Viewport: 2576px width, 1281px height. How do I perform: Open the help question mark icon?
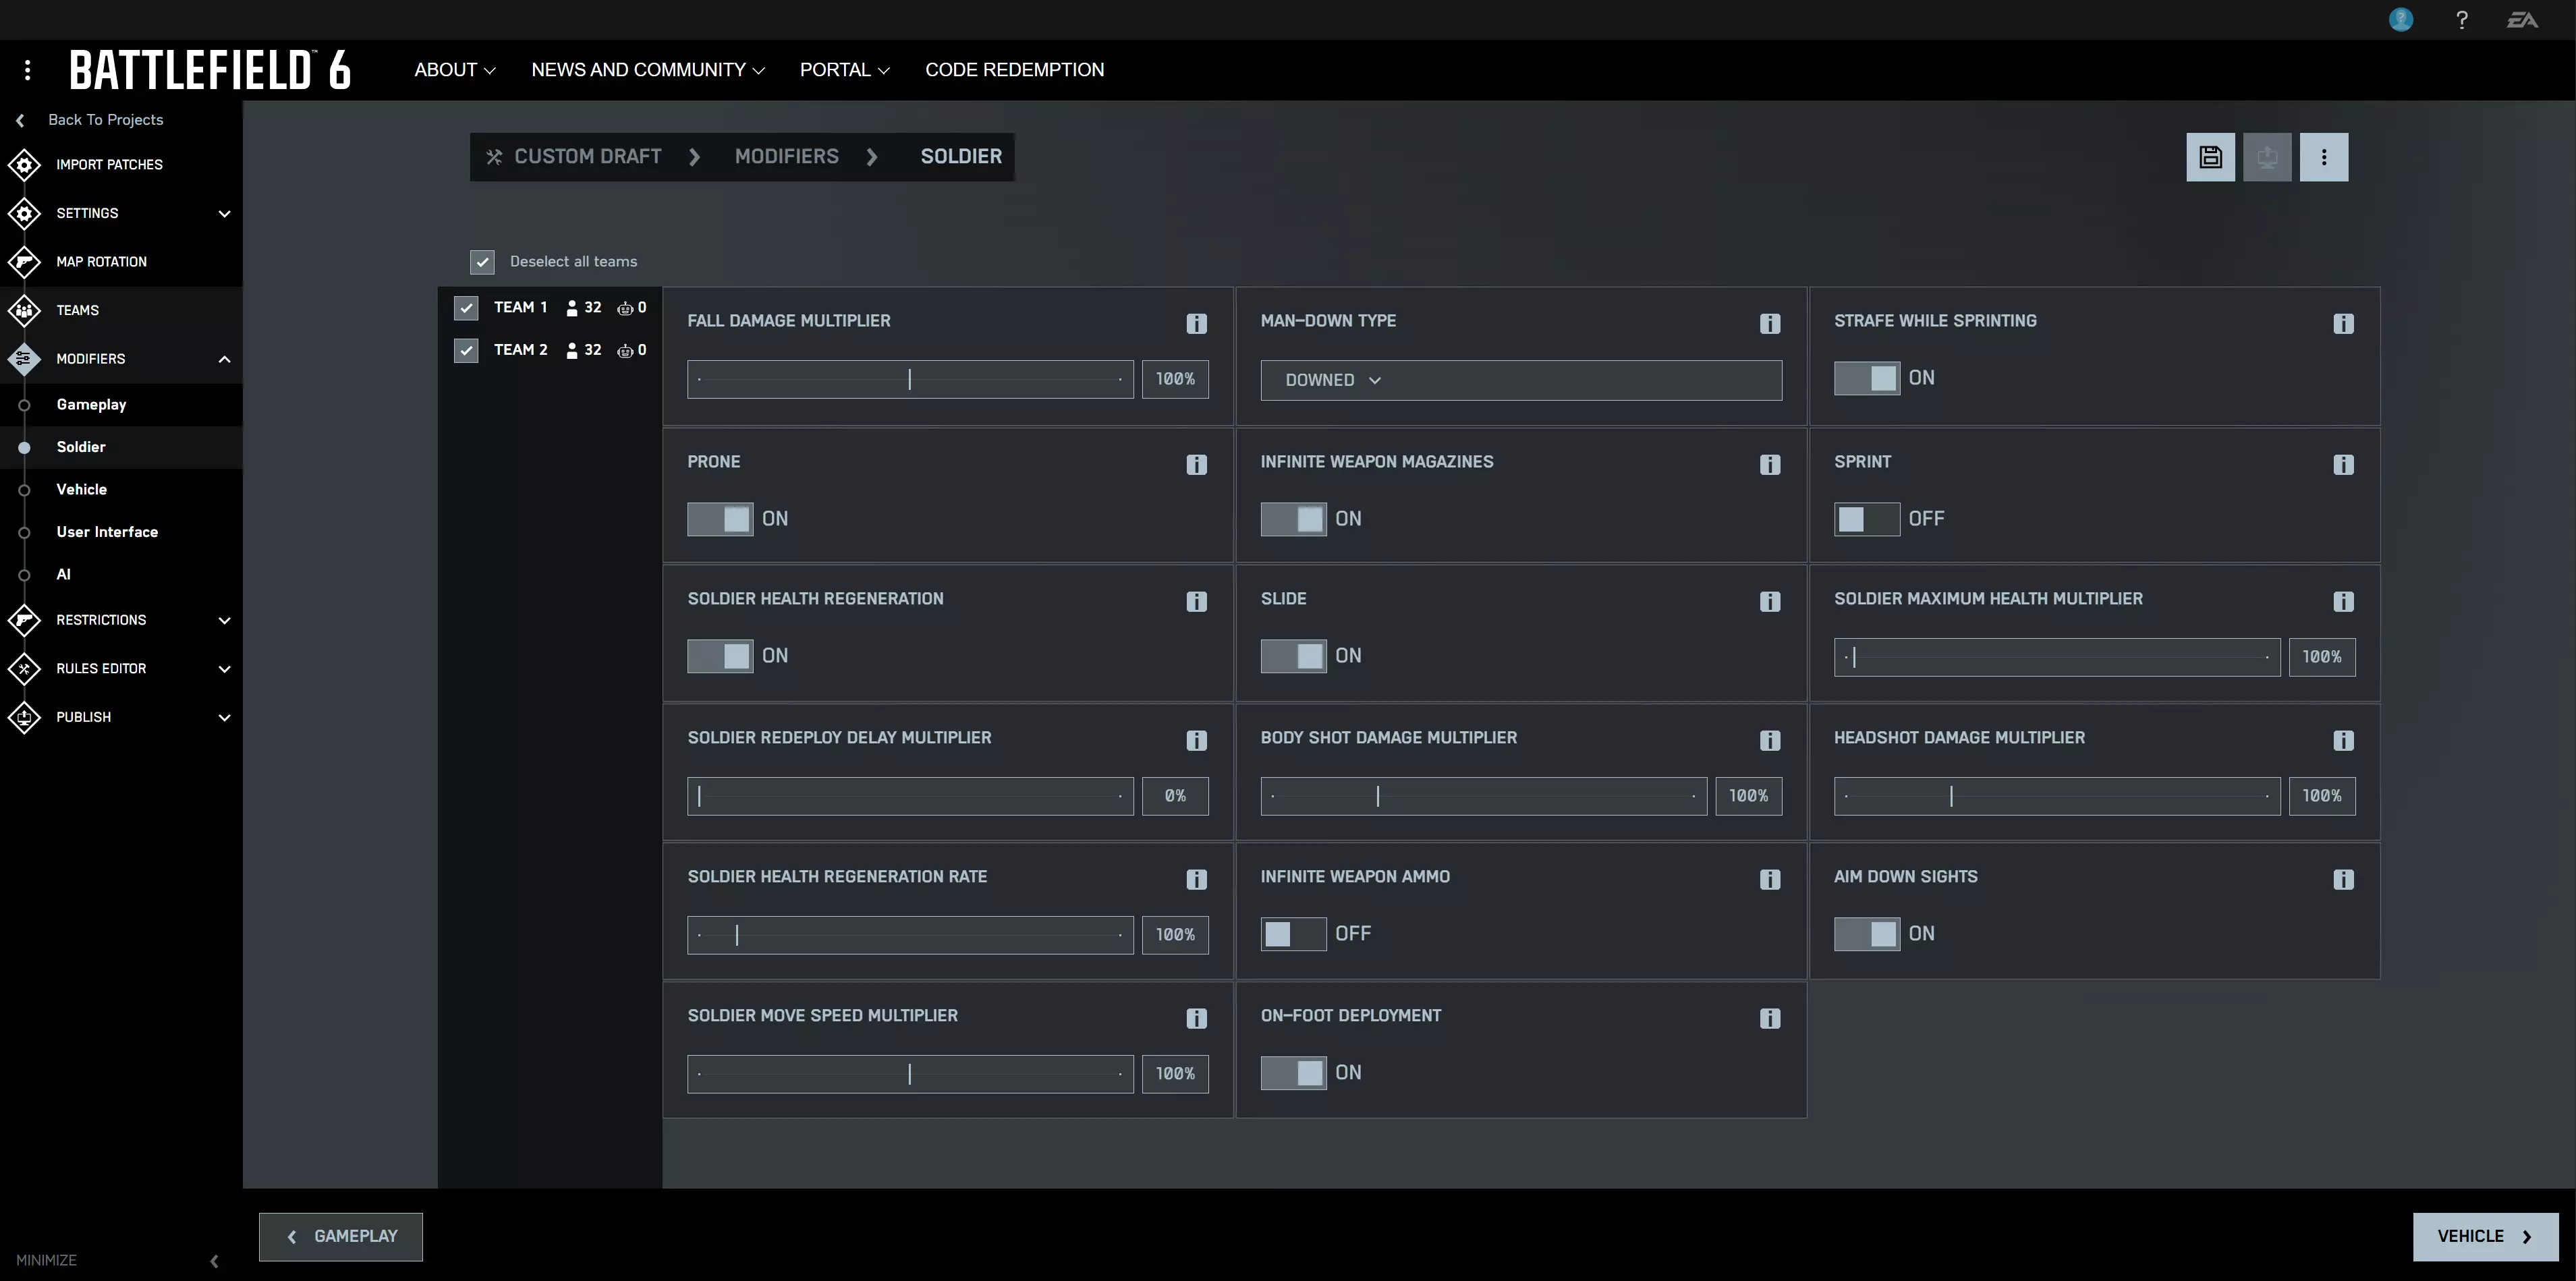click(2461, 20)
